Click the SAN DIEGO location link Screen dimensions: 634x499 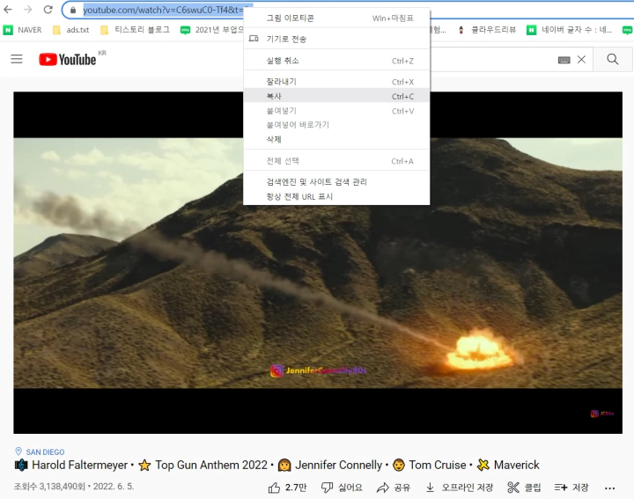pyautogui.click(x=45, y=452)
